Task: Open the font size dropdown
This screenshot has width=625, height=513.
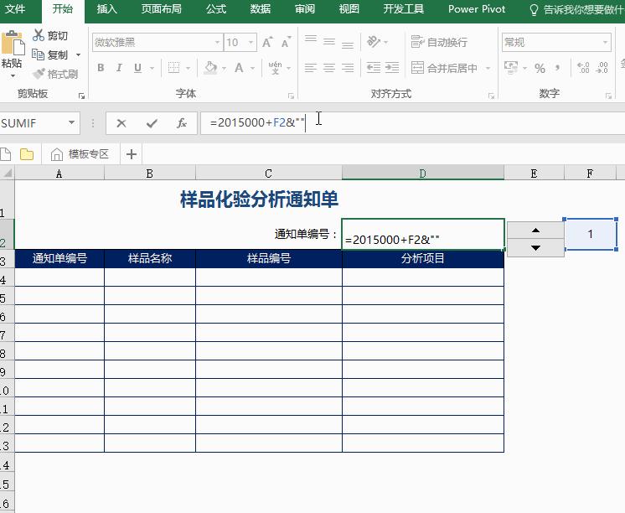Action: 251,42
